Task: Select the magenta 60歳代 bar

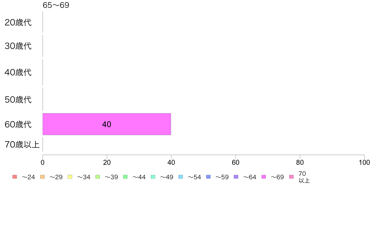Action: click(107, 124)
